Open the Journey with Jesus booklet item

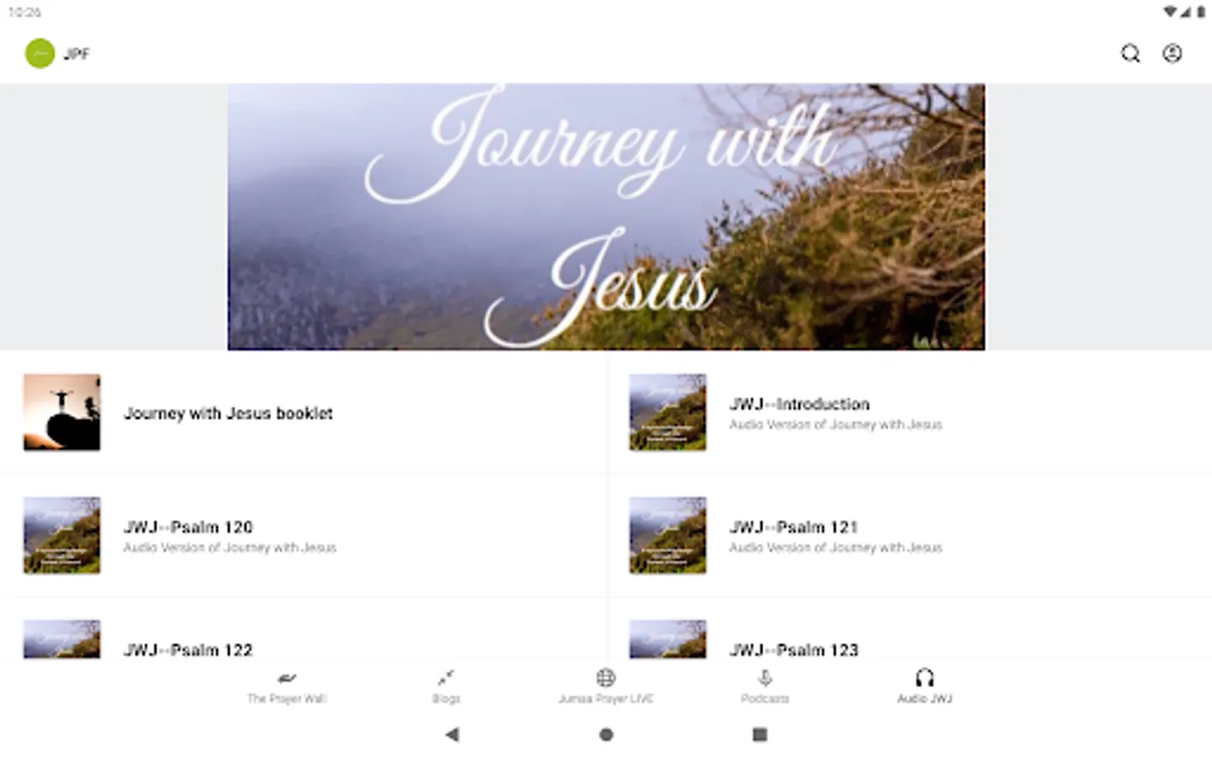pos(303,413)
